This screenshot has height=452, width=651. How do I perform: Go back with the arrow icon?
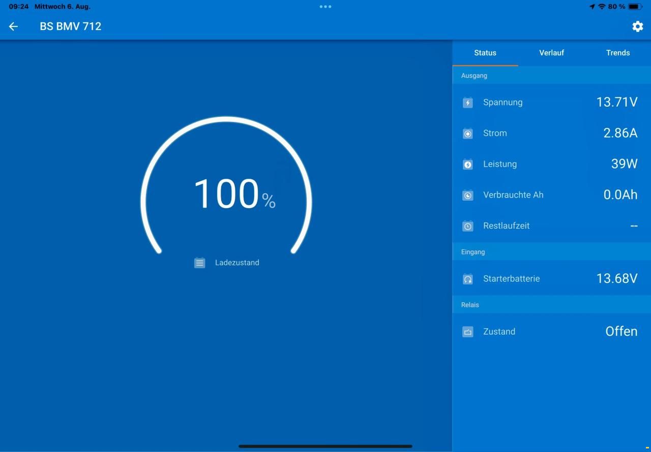pos(13,26)
